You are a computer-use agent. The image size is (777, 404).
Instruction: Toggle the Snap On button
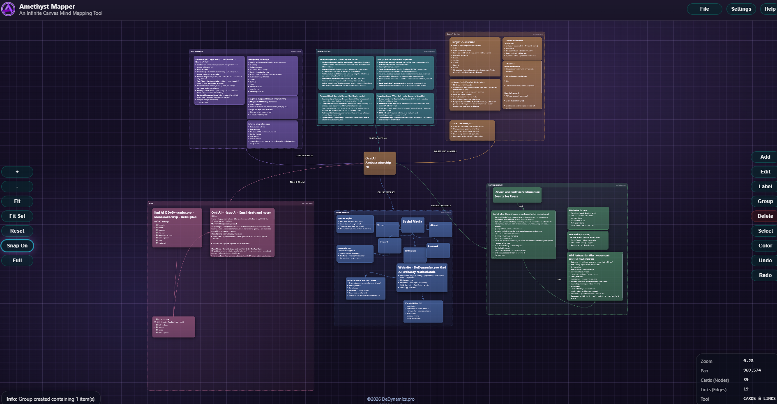(x=17, y=246)
